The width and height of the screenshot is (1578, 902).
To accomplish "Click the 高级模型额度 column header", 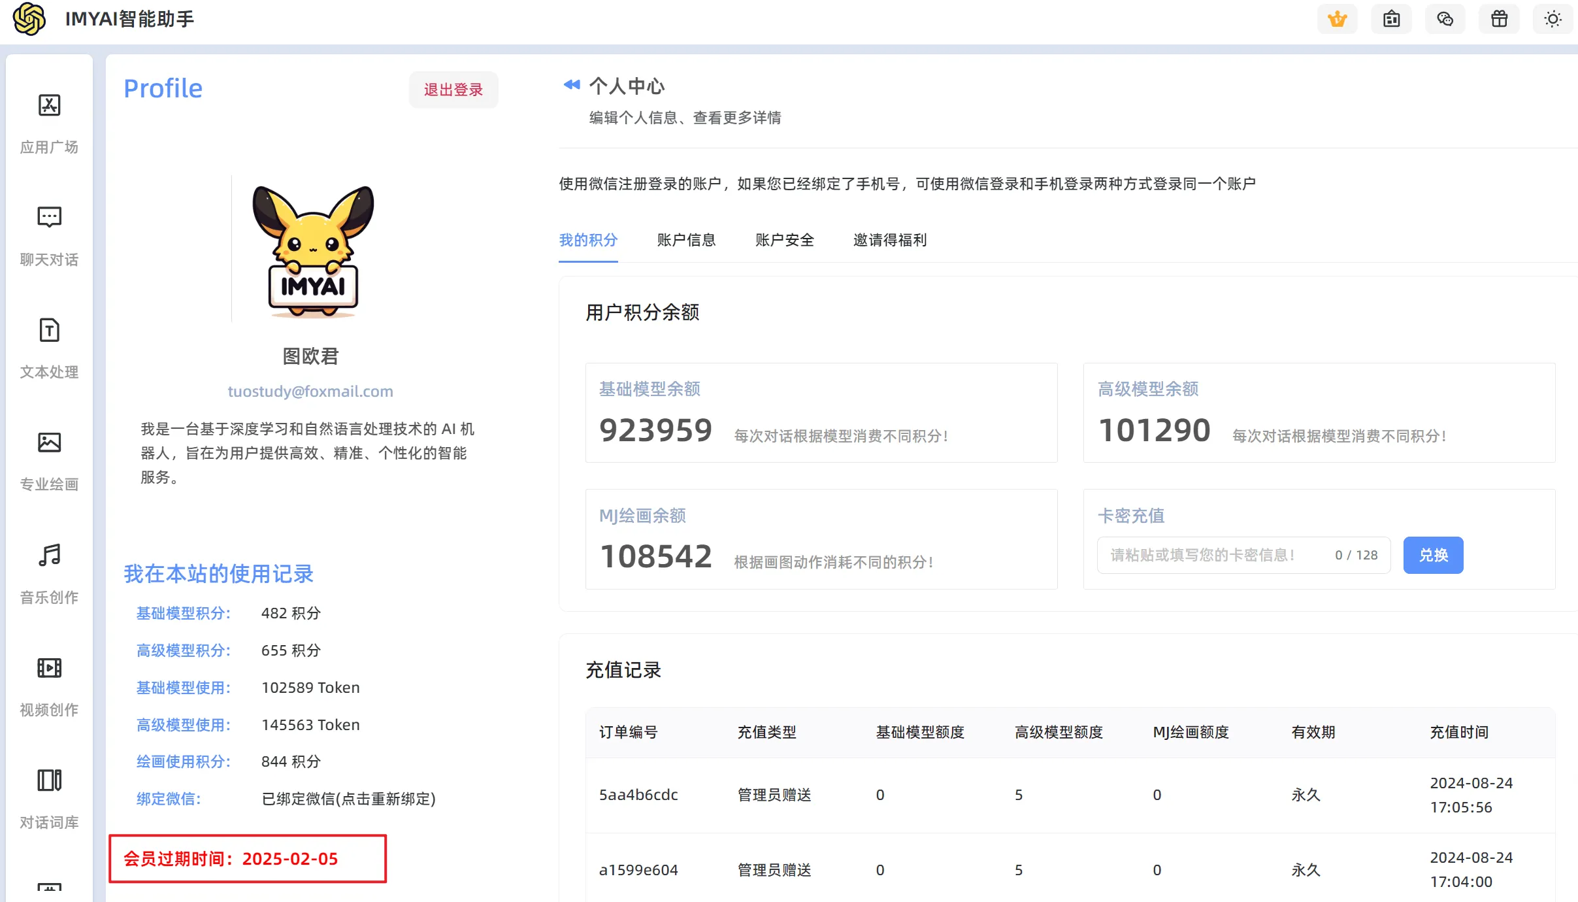I will point(1059,732).
